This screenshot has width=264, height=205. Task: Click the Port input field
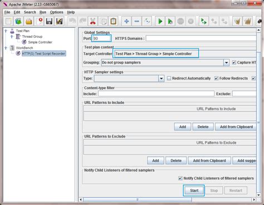pos(101,38)
